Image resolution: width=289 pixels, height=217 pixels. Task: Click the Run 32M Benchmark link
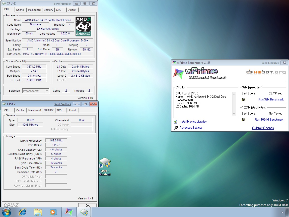click(271, 99)
